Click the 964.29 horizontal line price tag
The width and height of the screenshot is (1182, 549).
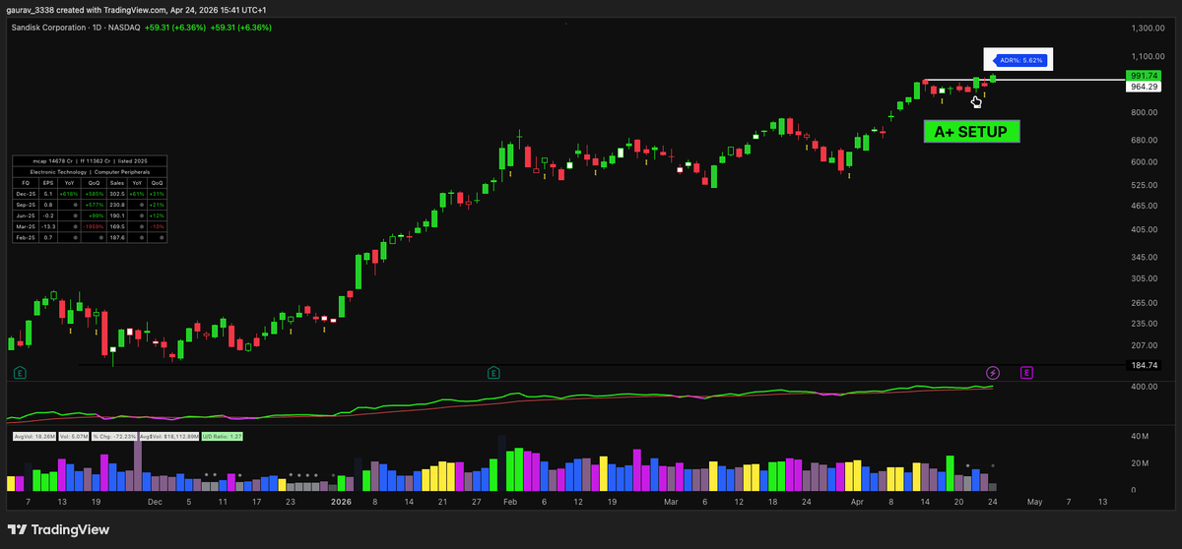(x=1144, y=87)
